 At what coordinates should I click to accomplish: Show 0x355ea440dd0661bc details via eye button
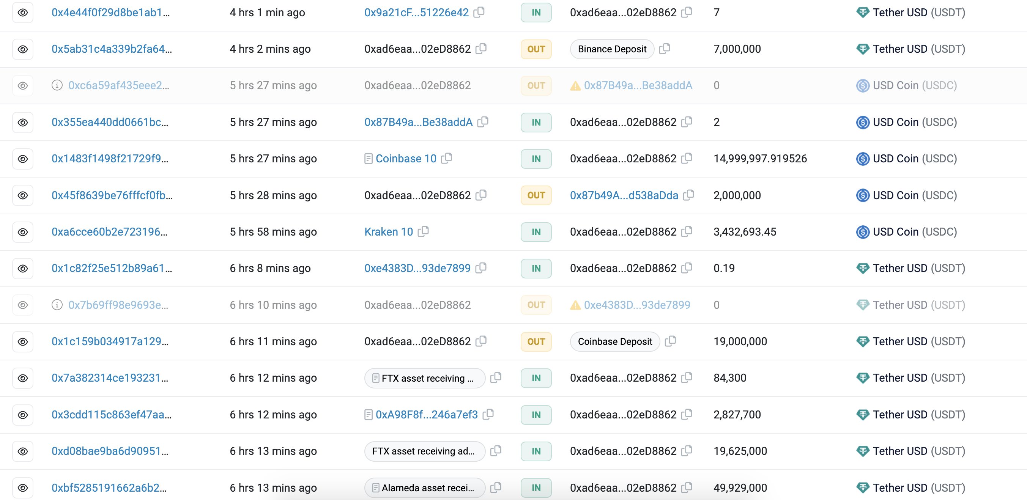click(23, 122)
